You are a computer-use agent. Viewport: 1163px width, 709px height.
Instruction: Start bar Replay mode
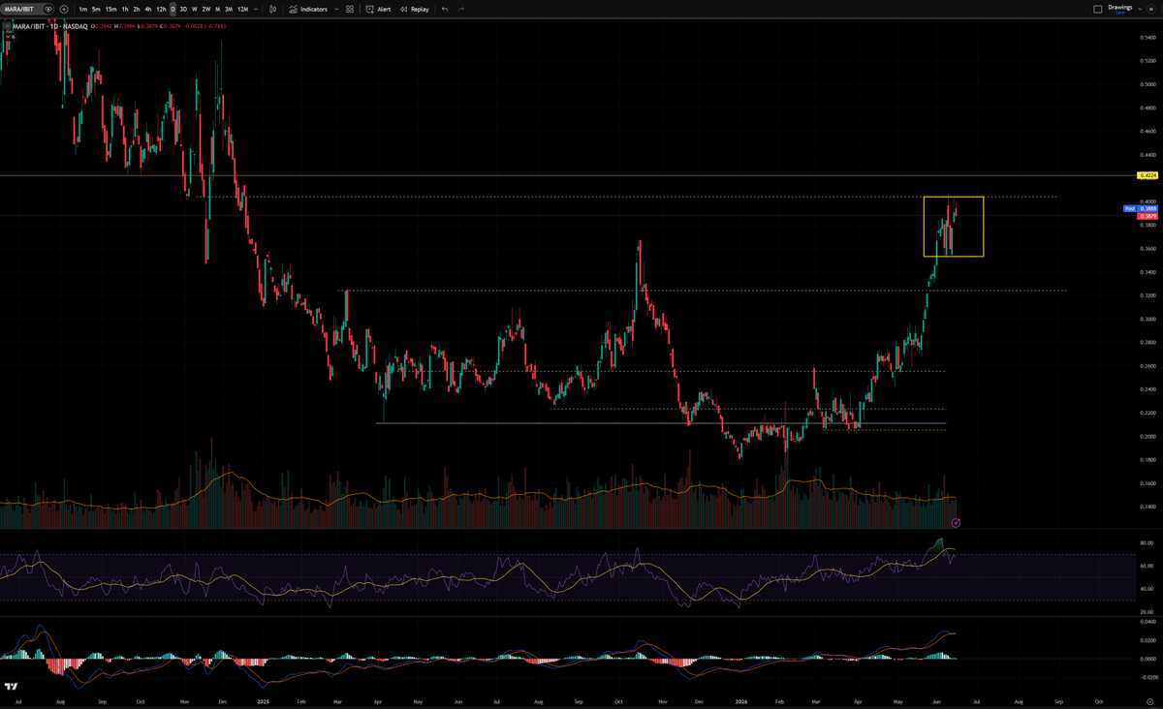414,9
